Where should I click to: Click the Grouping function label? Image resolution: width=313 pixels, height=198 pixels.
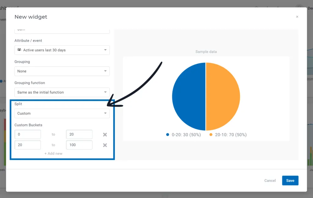30,83
